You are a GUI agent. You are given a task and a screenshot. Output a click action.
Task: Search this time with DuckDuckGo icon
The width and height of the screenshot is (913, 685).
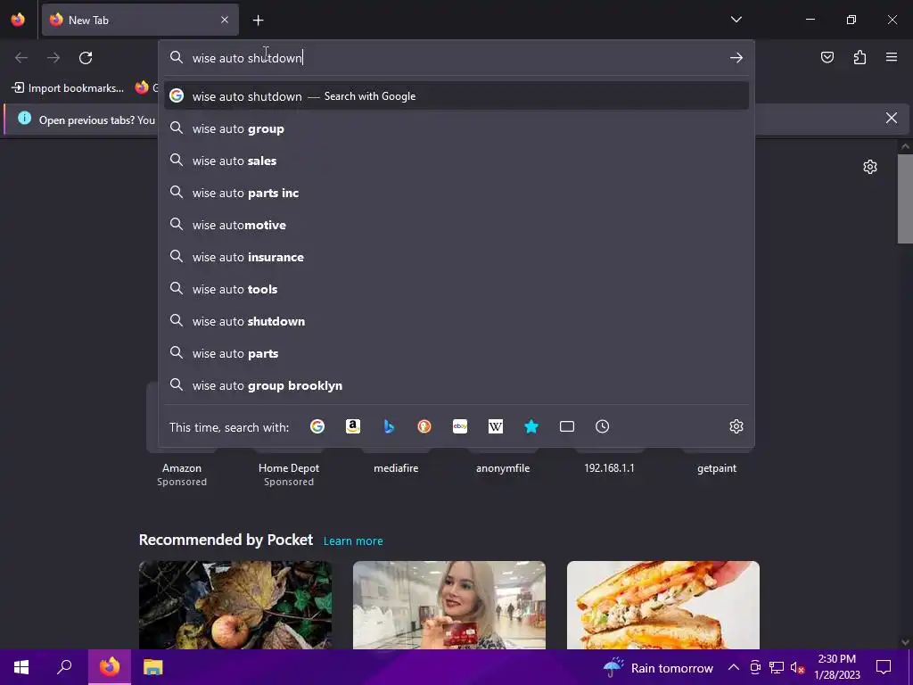pyautogui.click(x=424, y=426)
